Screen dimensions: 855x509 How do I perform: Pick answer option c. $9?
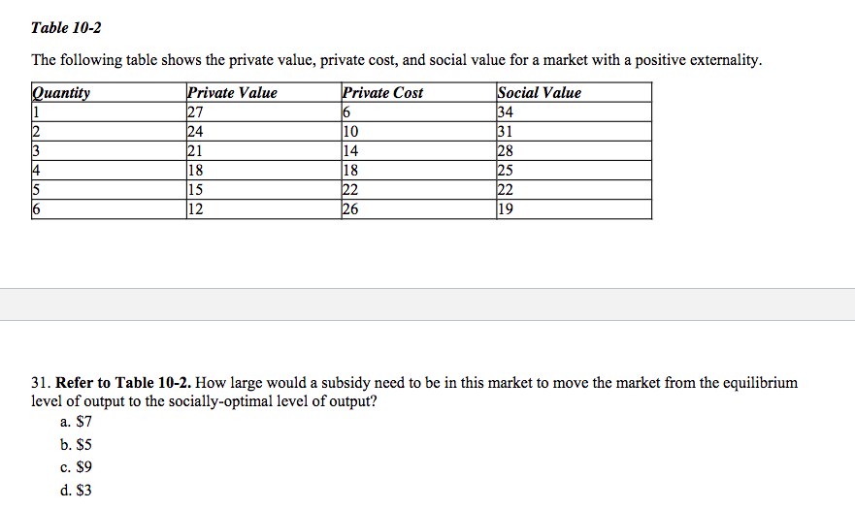pyautogui.click(x=76, y=467)
